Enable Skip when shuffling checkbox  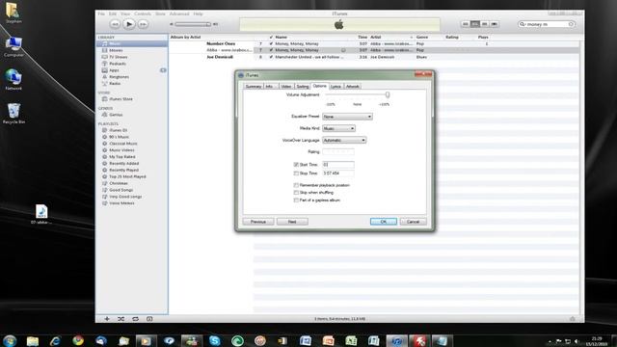point(296,193)
